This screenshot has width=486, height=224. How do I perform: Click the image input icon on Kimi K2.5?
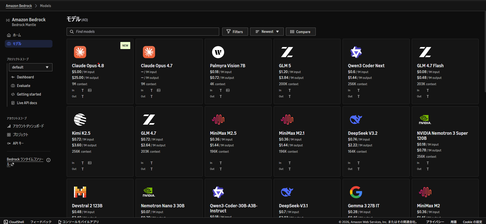click(90, 163)
